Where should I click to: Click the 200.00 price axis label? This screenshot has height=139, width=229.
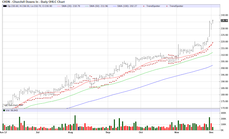point(224,68)
